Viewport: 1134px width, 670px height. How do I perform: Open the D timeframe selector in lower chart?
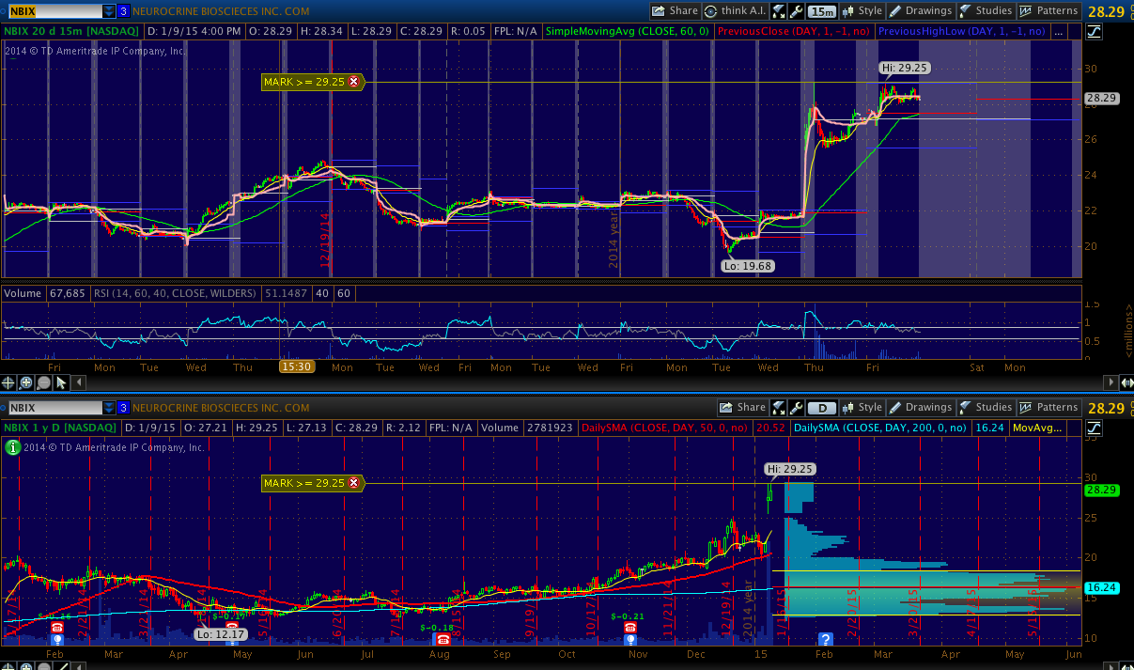point(821,408)
